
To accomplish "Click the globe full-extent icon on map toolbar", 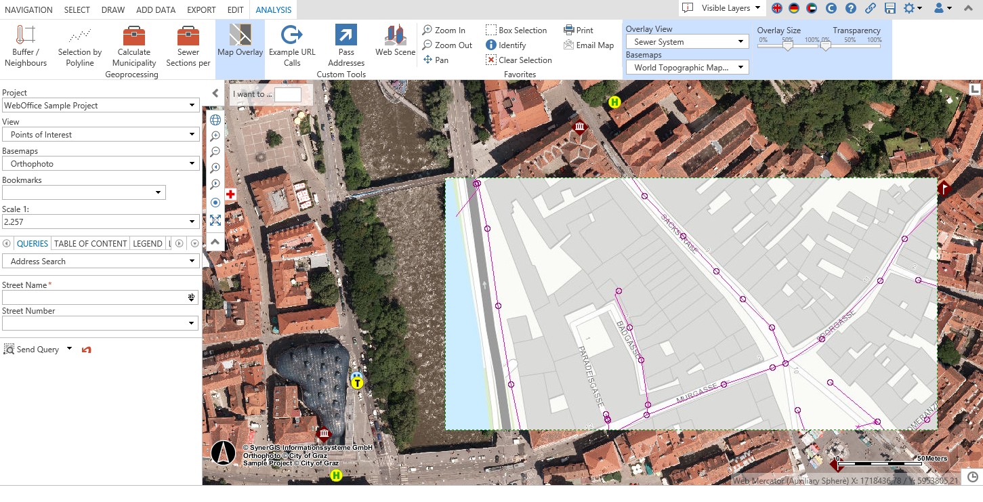I will pos(215,120).
